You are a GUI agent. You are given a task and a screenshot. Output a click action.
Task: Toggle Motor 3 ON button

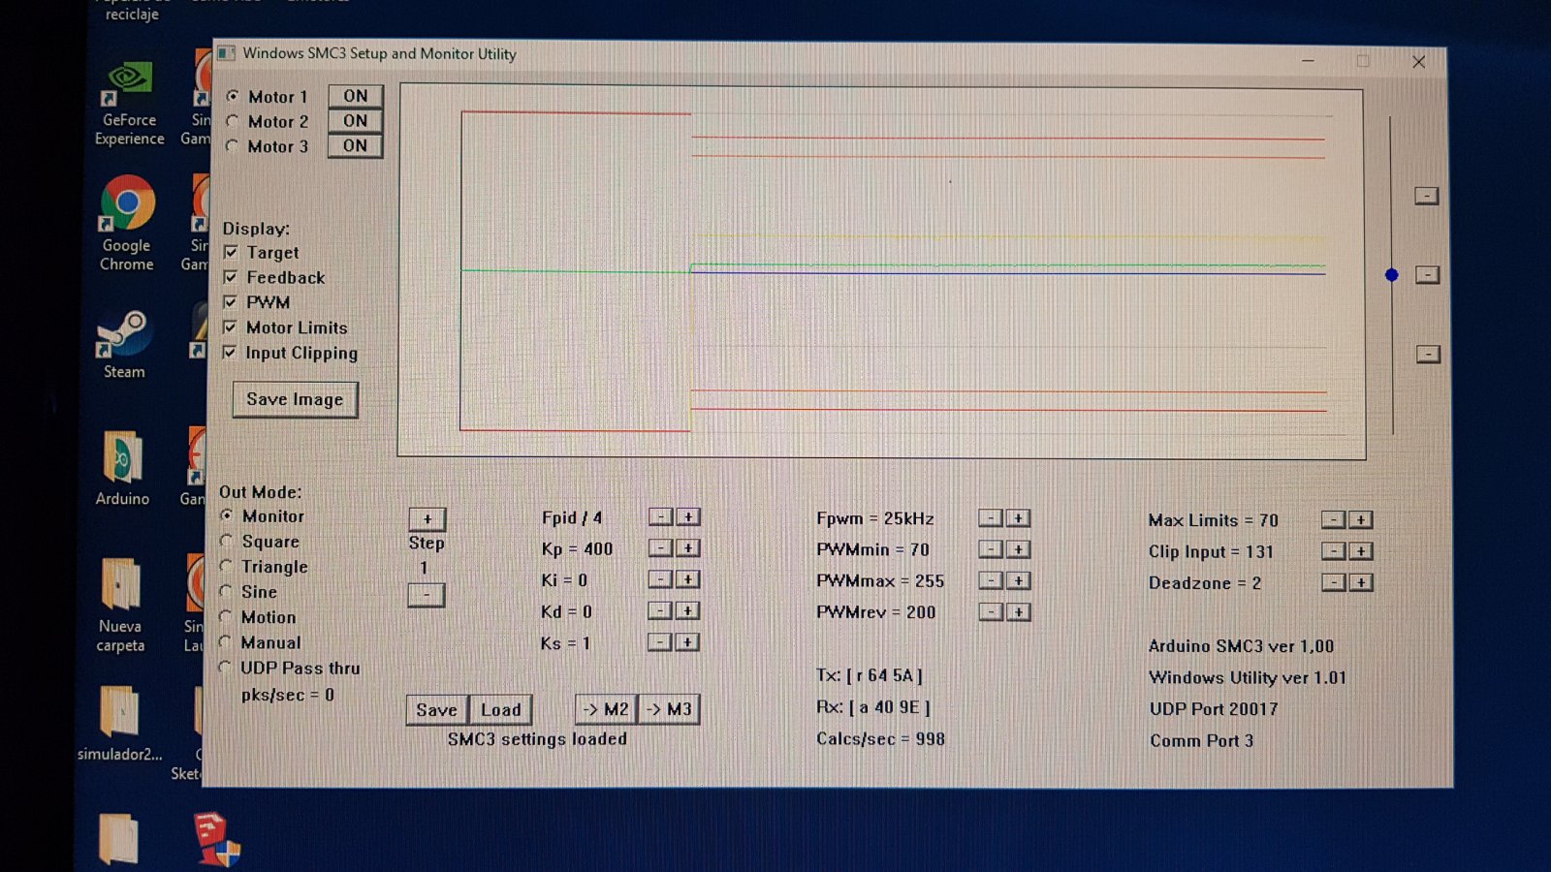coord(355,146)
